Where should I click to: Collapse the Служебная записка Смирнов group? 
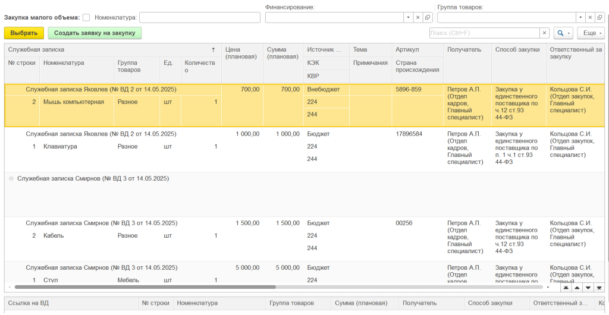(x=11, y=178)
